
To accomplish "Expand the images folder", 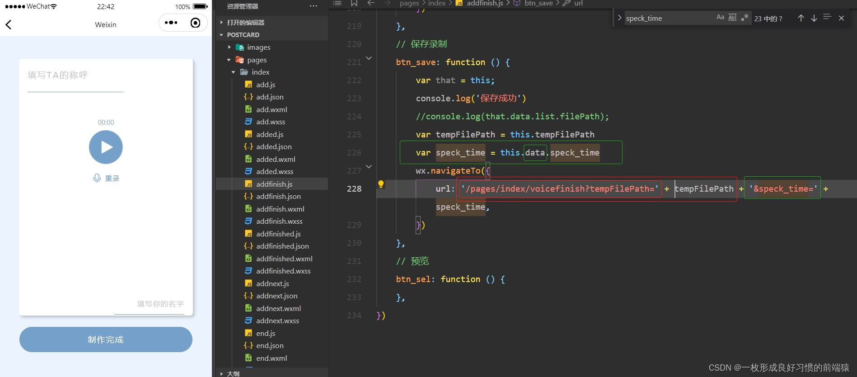I will pos(272,47).
